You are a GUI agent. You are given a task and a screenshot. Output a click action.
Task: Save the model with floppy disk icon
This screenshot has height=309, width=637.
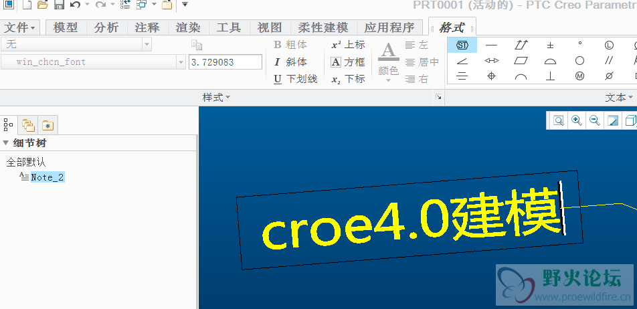tap(60, 5)
